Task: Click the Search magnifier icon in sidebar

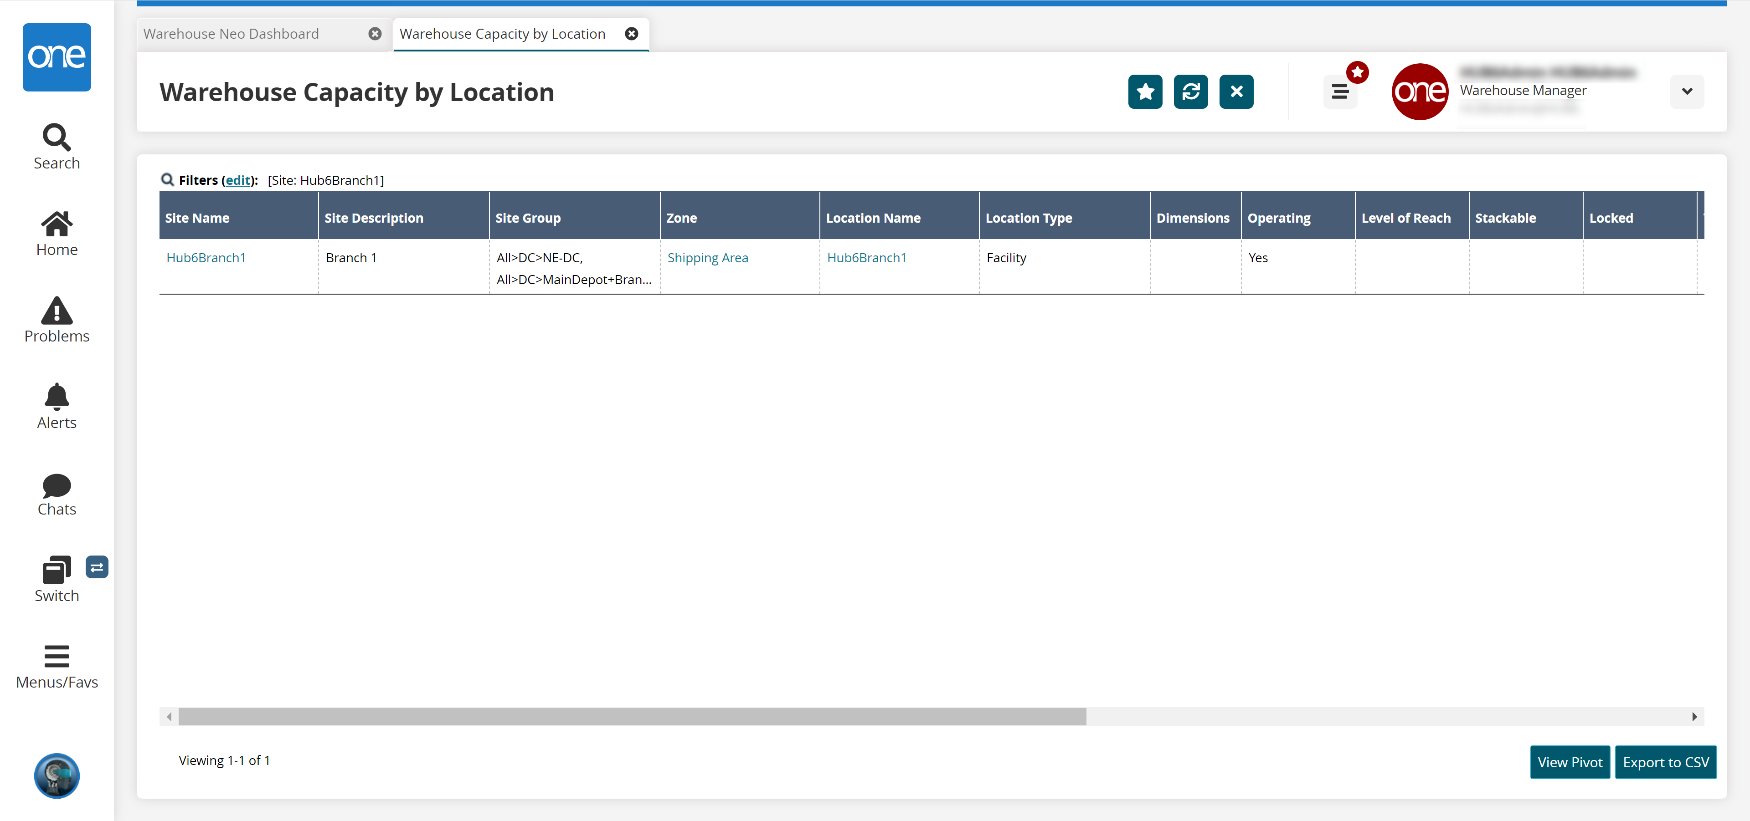Action: pos(57,138)
